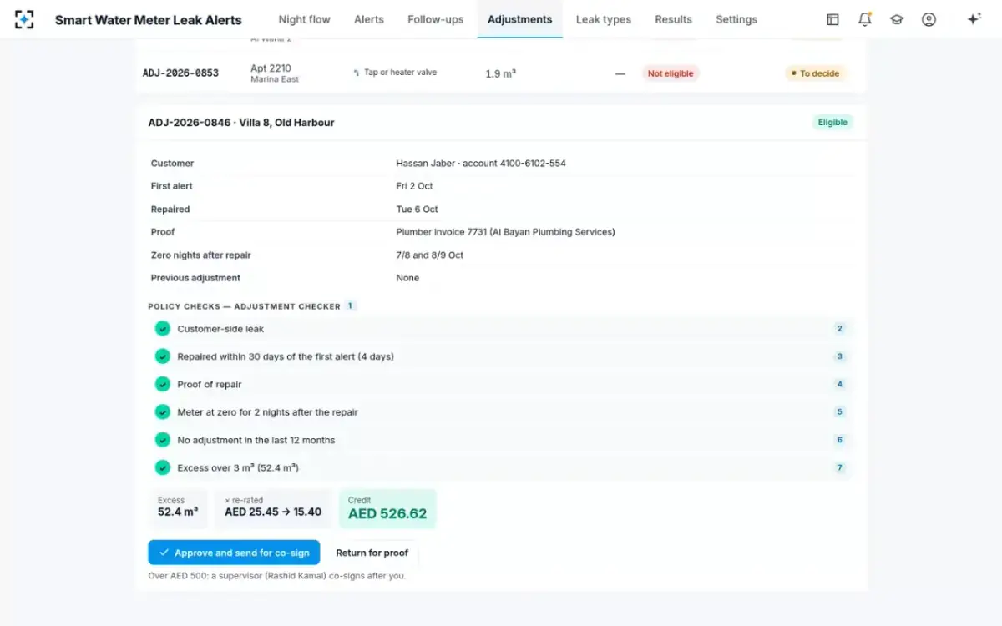Open the user account icon
The height and width of the screenshot is (626, 1002).
[x=929, y=19]
